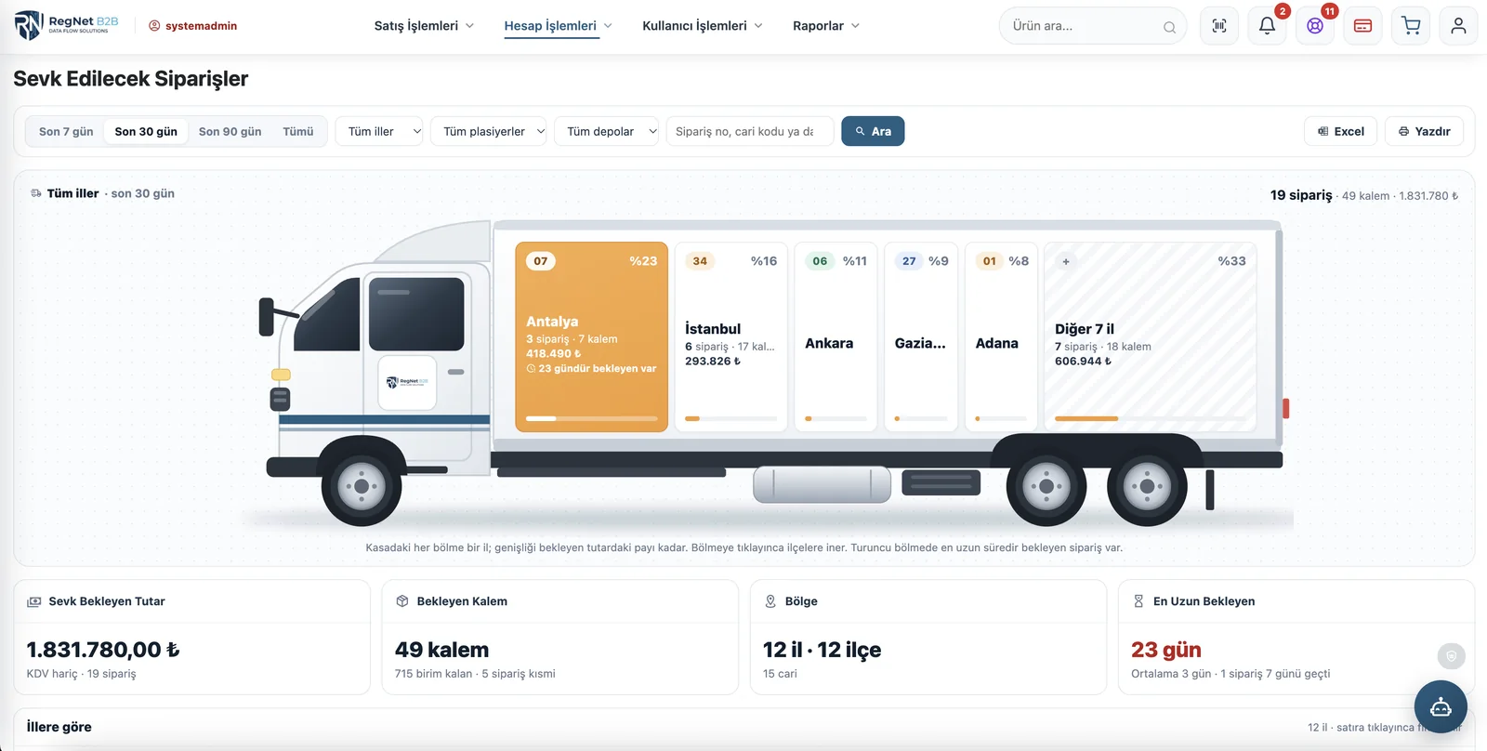
Task: Click the 1.831.780,00 ₺ total value
Action: 103,650
